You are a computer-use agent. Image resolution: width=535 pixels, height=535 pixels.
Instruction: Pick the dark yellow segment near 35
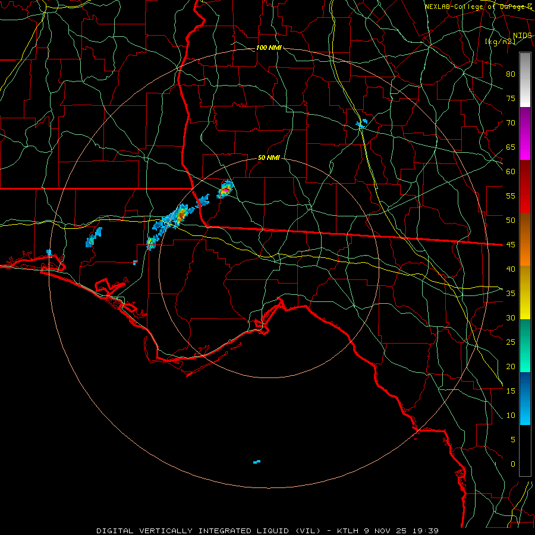[525, 292]
